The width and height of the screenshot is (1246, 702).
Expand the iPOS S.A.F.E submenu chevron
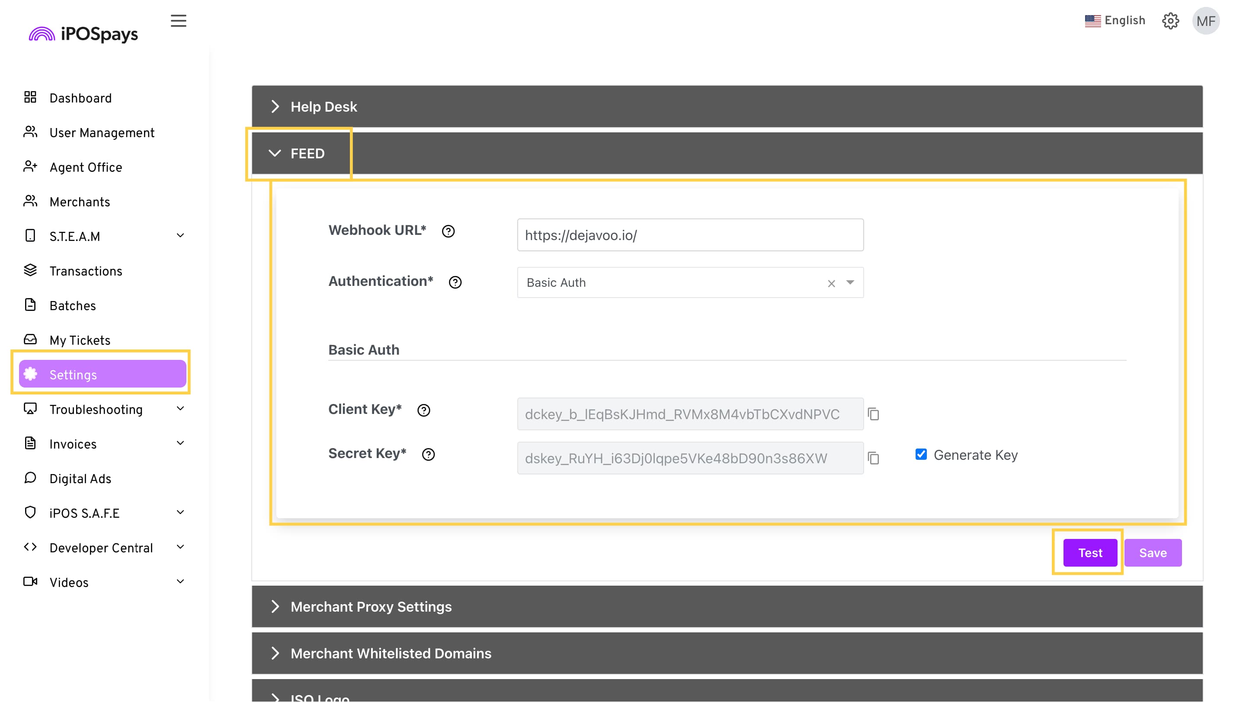point(180,513)
